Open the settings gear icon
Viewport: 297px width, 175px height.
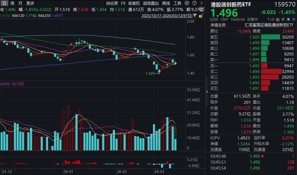coord(187,3)
